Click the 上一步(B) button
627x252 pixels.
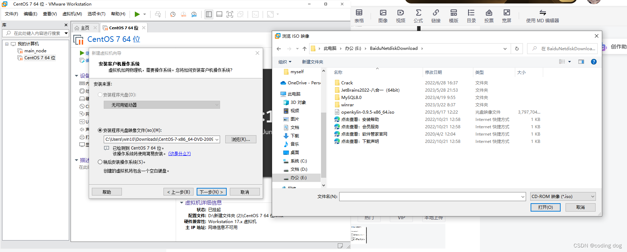(x=178, y=192)
